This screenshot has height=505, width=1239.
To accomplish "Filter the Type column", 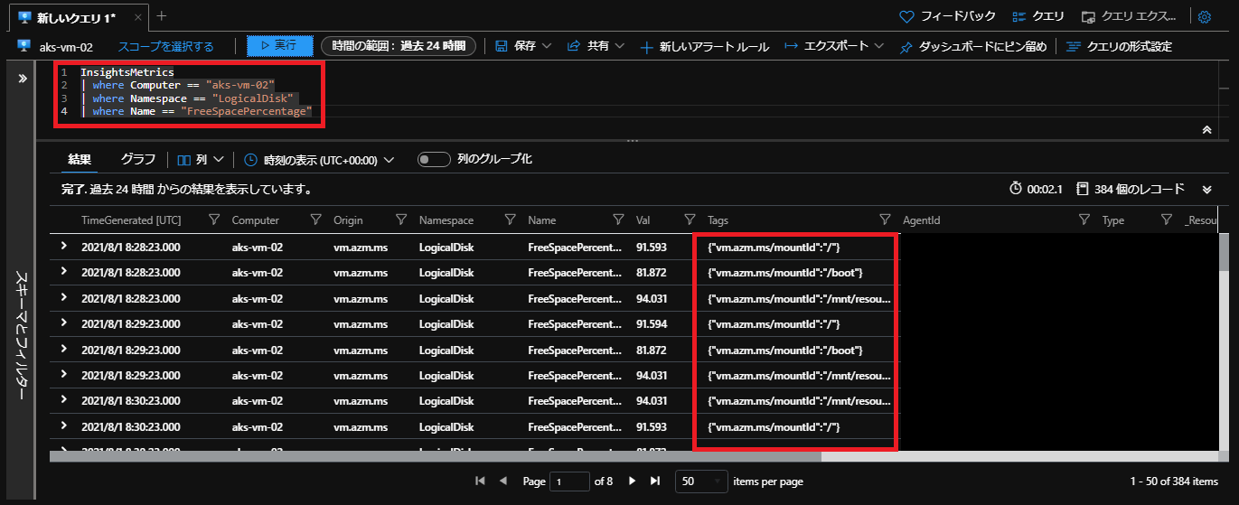I will 1167,220.
